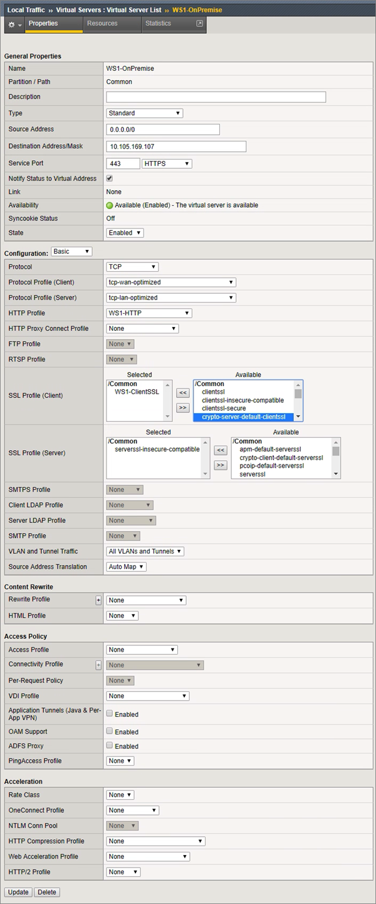Click << button in SSL Profile (Server)
The height and width of the screenshot is (904, 376).
click(x=220, y=450)
